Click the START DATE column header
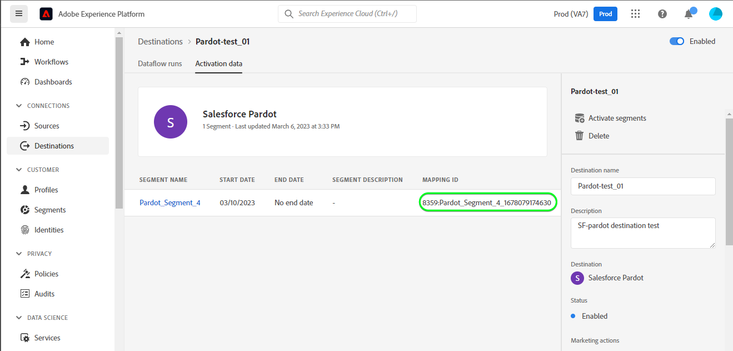The image size is (733, 351). [x=237, y=180]
